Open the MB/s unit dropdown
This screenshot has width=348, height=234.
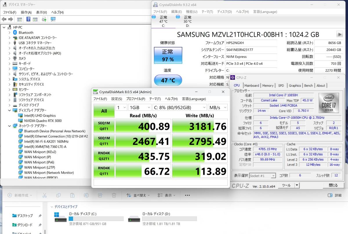point(218,107)
